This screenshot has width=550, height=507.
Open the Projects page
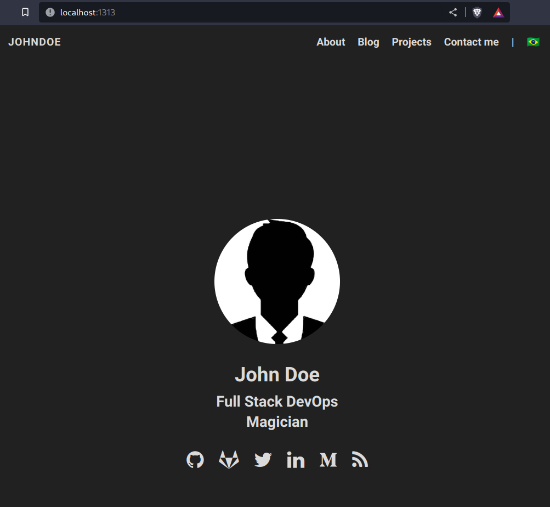pos(411,42)
